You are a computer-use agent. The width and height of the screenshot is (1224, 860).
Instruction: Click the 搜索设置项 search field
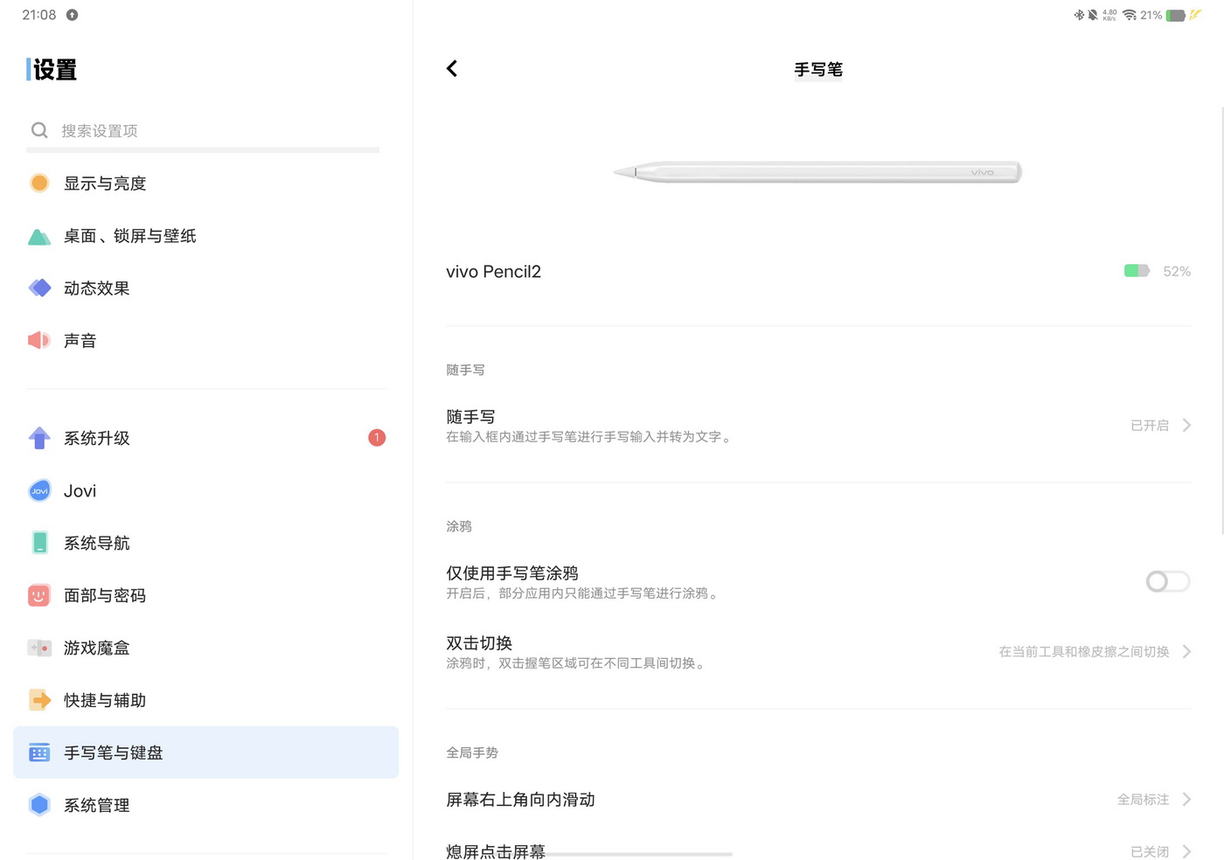[x=203, y=130]
